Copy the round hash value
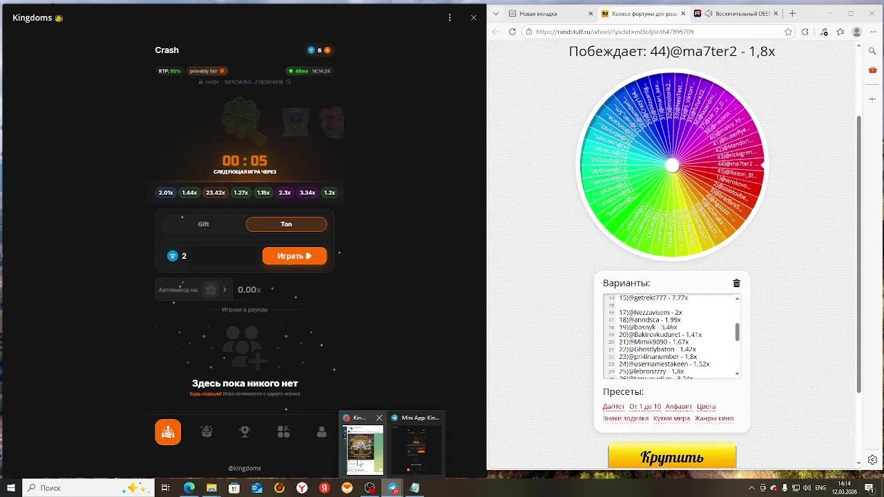884x497 pixels. point(289,82)
